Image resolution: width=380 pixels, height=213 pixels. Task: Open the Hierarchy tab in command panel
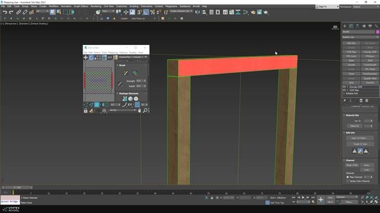[357, 26]
